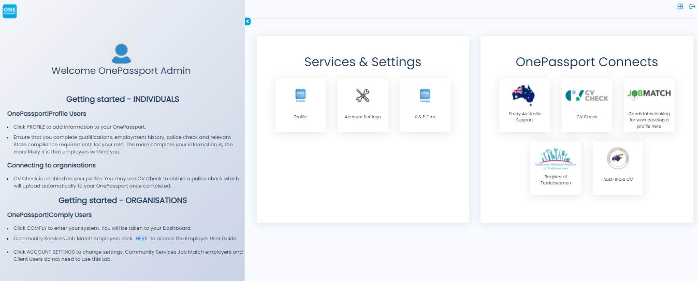698x281 pixels.
Task: Click the Aust-India CC label
Action: click(618, 179)
